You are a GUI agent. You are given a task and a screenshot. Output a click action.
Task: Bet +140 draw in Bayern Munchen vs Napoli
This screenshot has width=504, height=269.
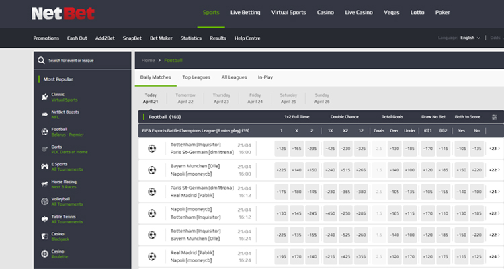(x=296, y=170)
